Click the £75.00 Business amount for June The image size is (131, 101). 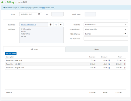pos(93,61)
